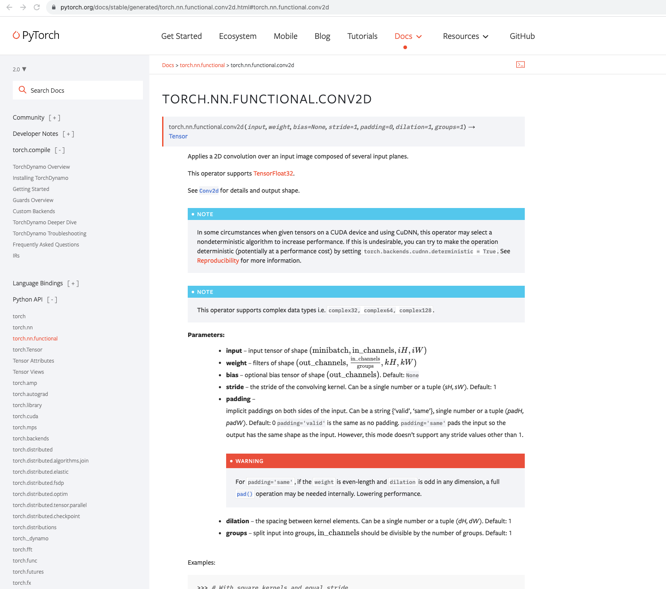The height and width of the screenshot is (589, 666).
Task: Go to Mobile in top navigation
Action: click(285, 36)
